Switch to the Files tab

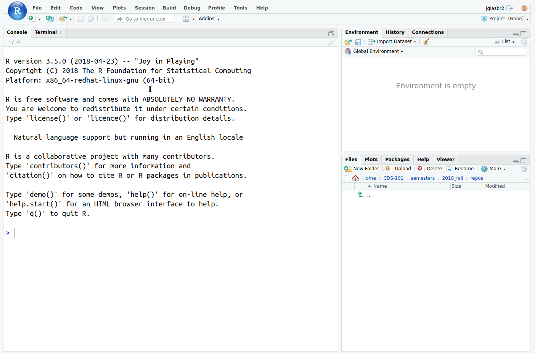(351, 160)
